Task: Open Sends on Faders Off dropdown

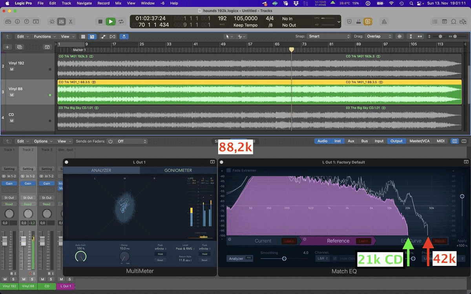Action: click(131, 141)
